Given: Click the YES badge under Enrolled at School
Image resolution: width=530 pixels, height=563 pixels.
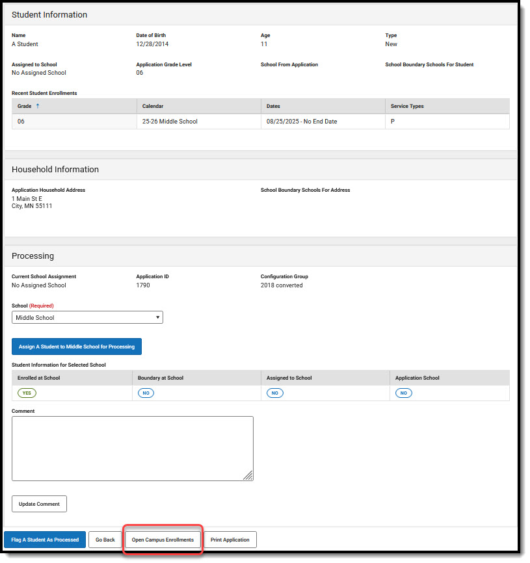Looking at the screenshot, I should coord(27,393).
